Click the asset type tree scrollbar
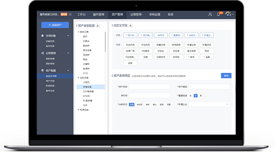 (105, 42)
